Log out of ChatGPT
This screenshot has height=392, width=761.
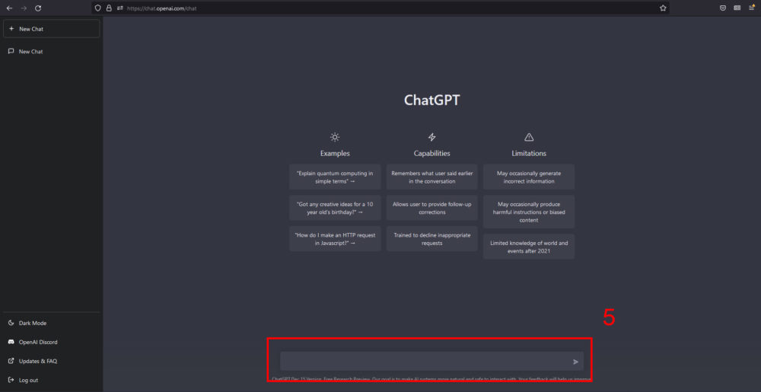(52, 381)
